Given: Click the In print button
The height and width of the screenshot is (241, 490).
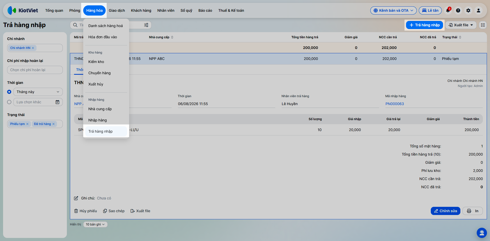Looking at the screenshot, I should 473,211.
